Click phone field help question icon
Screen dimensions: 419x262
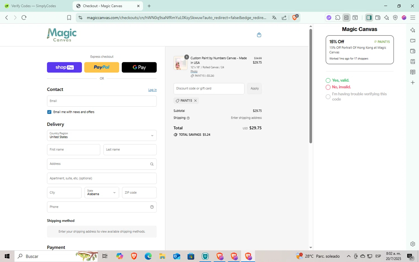point(152,207)
